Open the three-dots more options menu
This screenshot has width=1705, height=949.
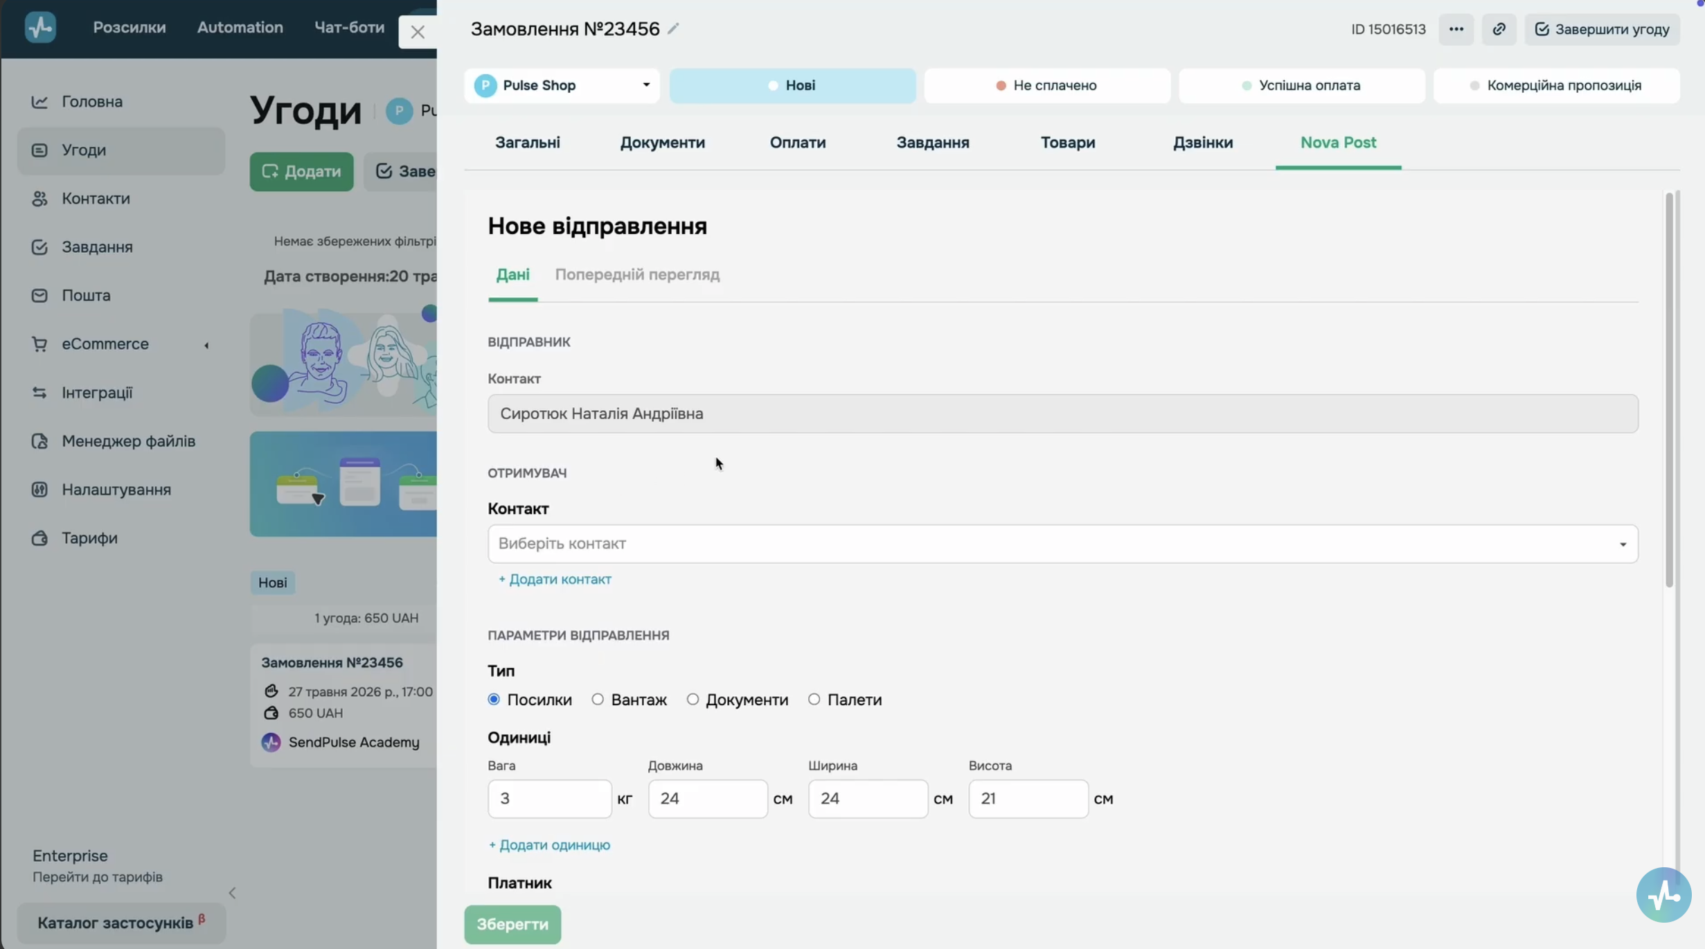pos(1456,29)
